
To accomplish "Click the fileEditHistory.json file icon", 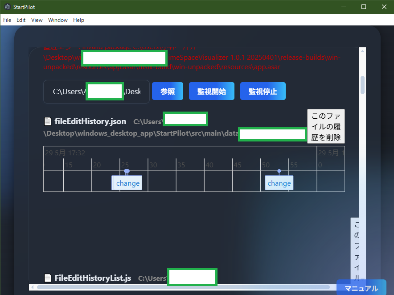I will pos(48,121).
